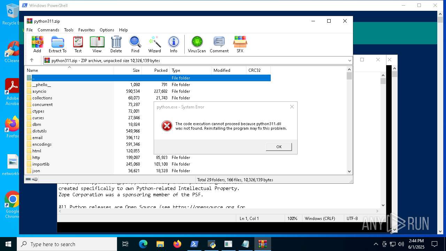Run the Test archive tool
Image resolution: width=446 pixels, height=251 pixels.
pos(78,44)
